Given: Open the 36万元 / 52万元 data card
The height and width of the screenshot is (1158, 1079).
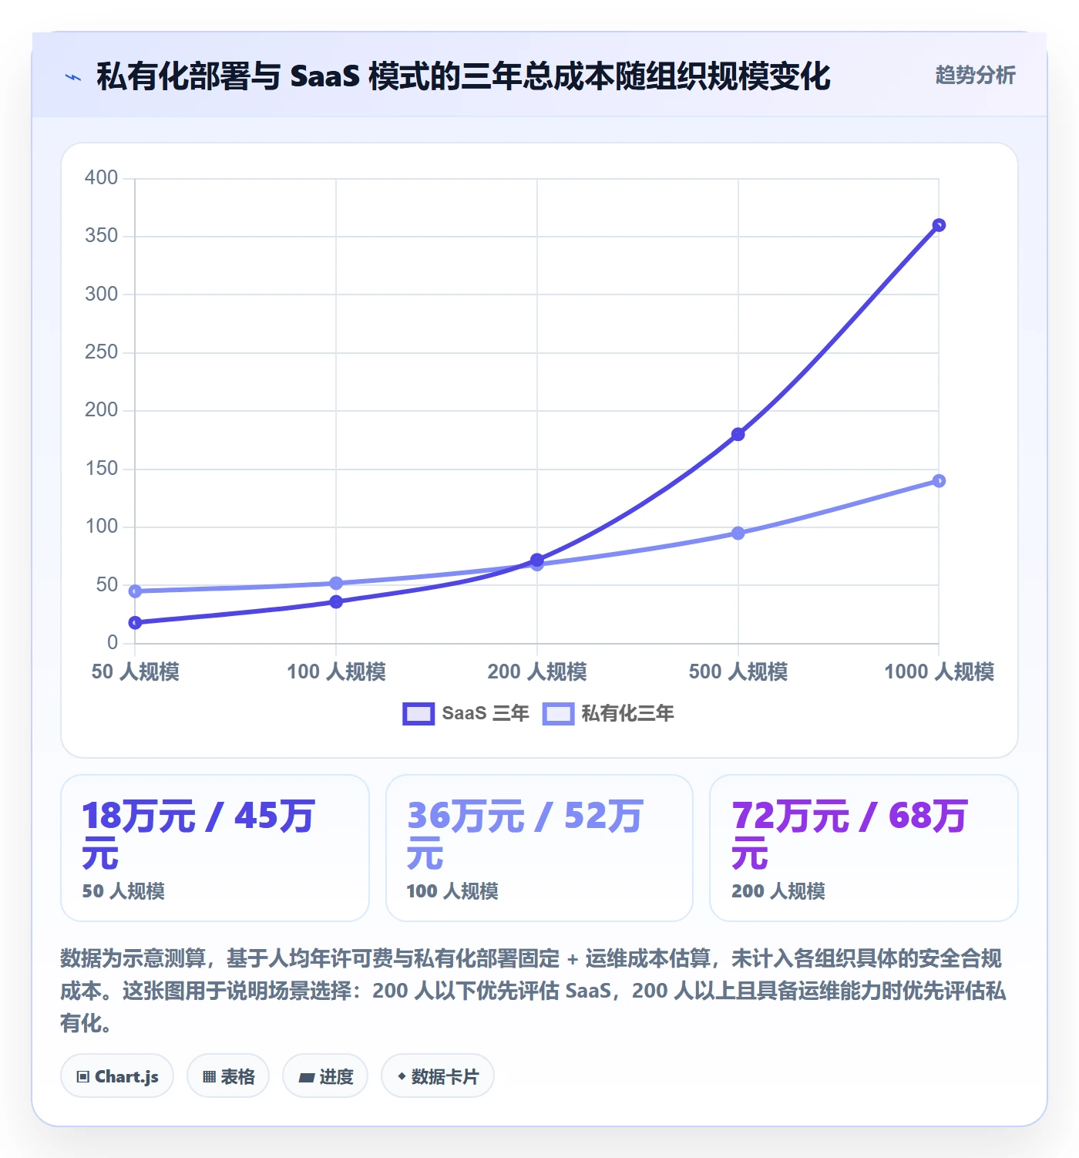Looking at the screenshot, I should [x=539, y=847].
